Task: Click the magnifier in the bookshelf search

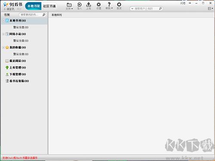Action: click(44, 15)
